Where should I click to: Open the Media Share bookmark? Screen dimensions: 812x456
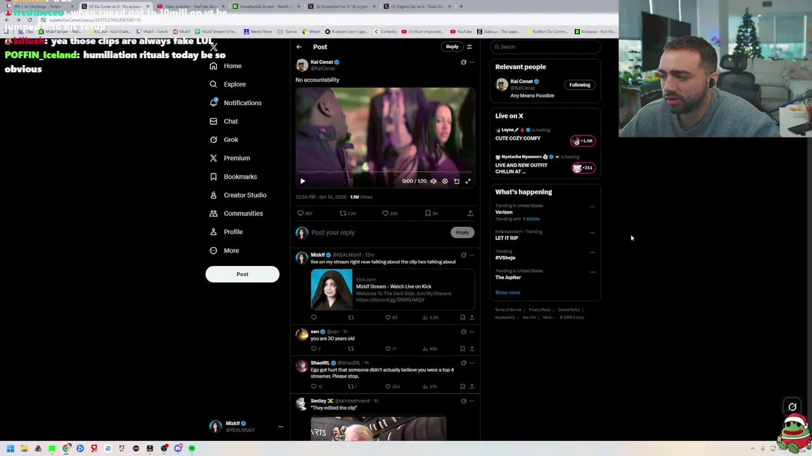coord(258,32)
